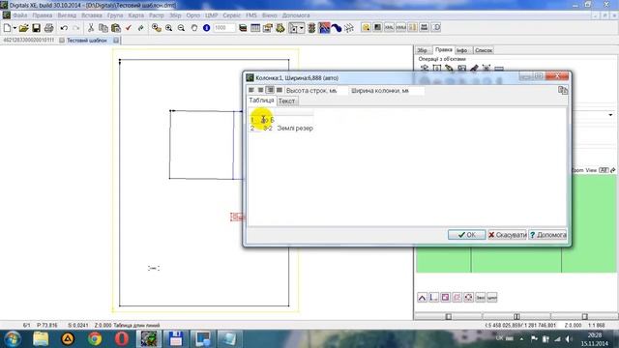Cut selection with the scissors icon

point(91,28)
